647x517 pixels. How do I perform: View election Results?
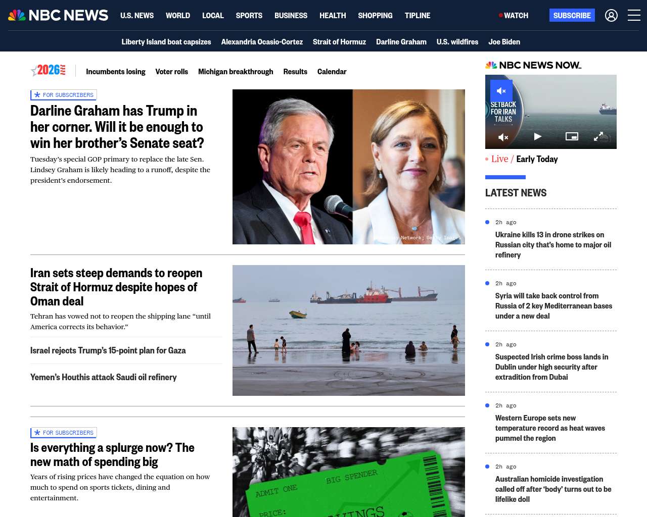[x=295, y=72]
